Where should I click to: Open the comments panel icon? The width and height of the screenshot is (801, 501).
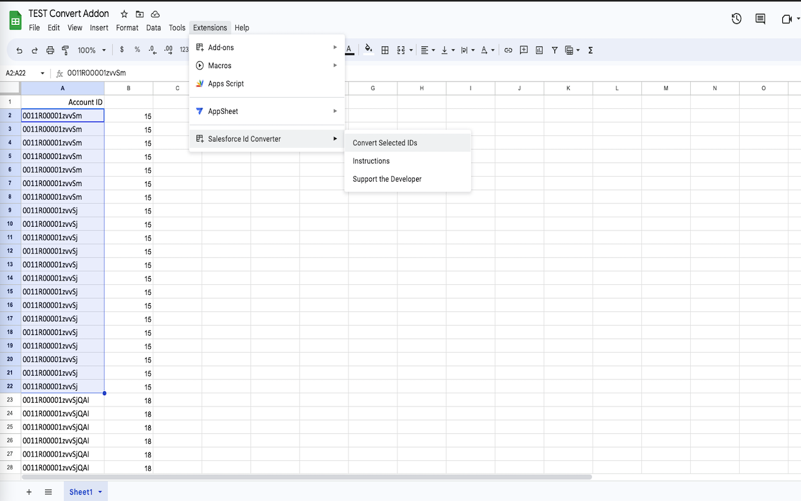760,19
